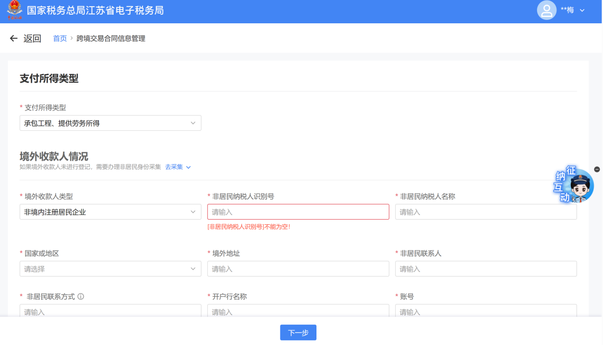Click the 账号 input field
Screen dimensions: 603x345
click(x=486, y=311)
